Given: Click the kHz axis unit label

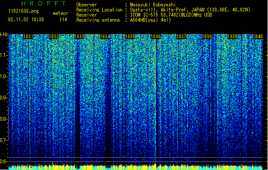Looking at the screenshot, I should [x=4, y=34].
